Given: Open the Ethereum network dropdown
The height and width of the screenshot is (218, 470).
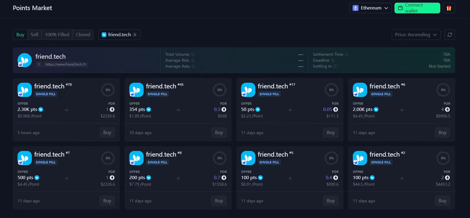Looking at the screenshot, I should [370, 8].
